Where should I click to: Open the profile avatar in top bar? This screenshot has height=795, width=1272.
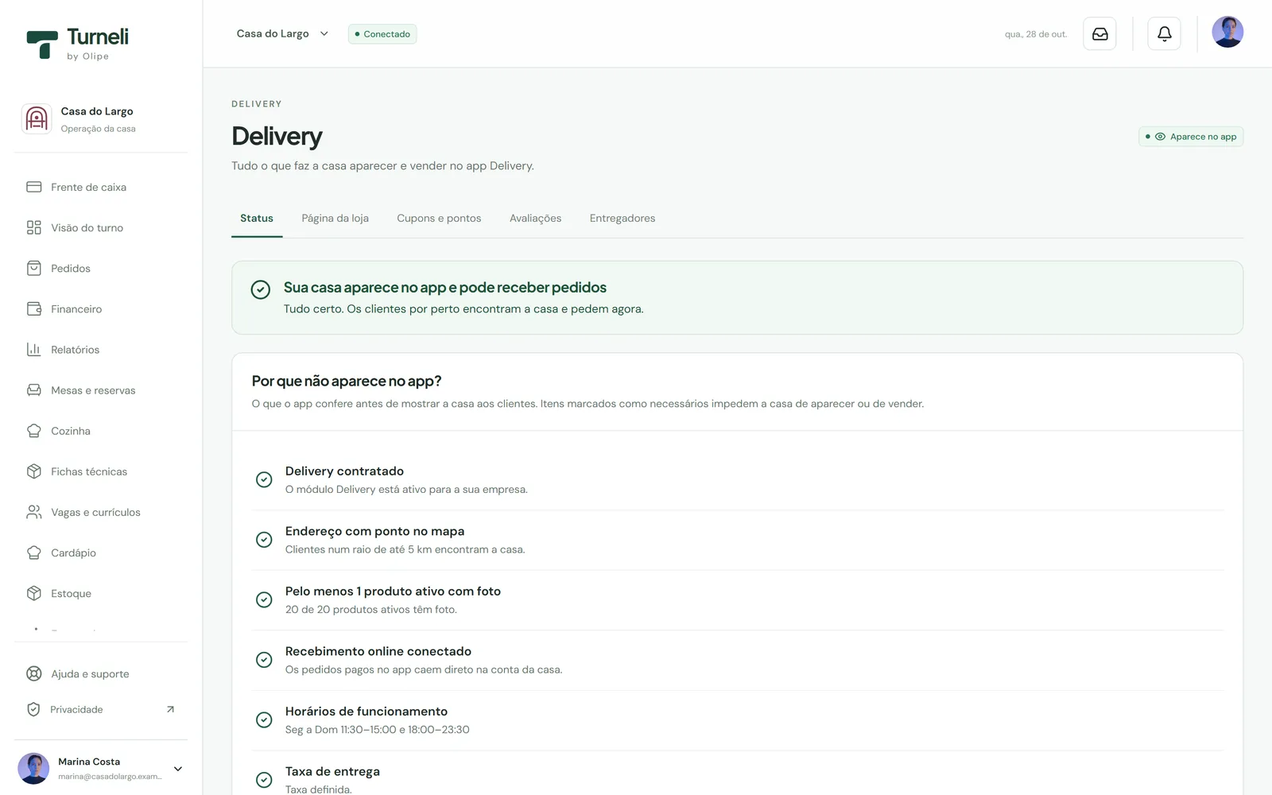1227,32
